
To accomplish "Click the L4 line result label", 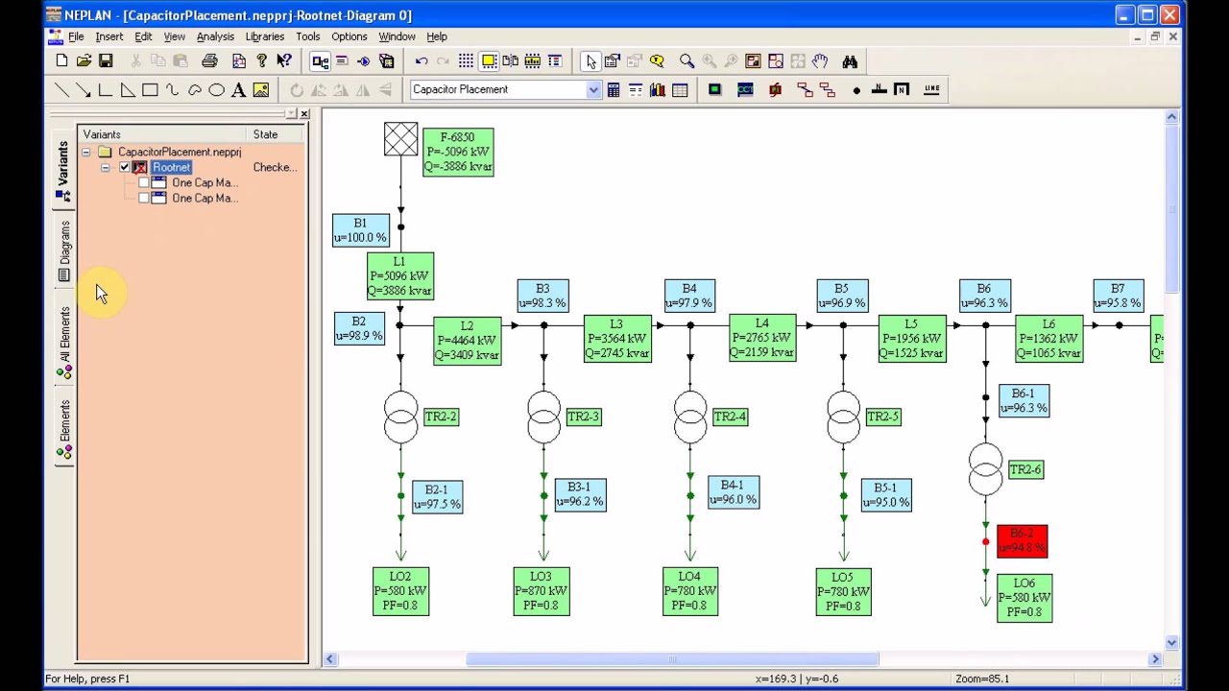I will 762,338.
